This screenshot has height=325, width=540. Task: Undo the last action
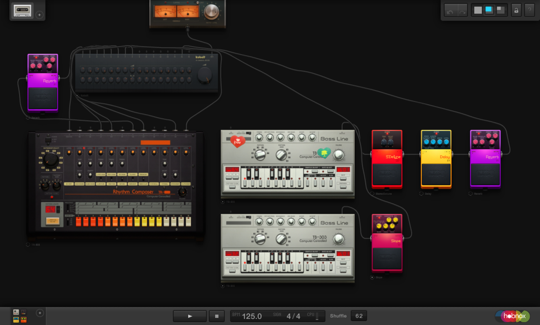[x=450, y=11]
